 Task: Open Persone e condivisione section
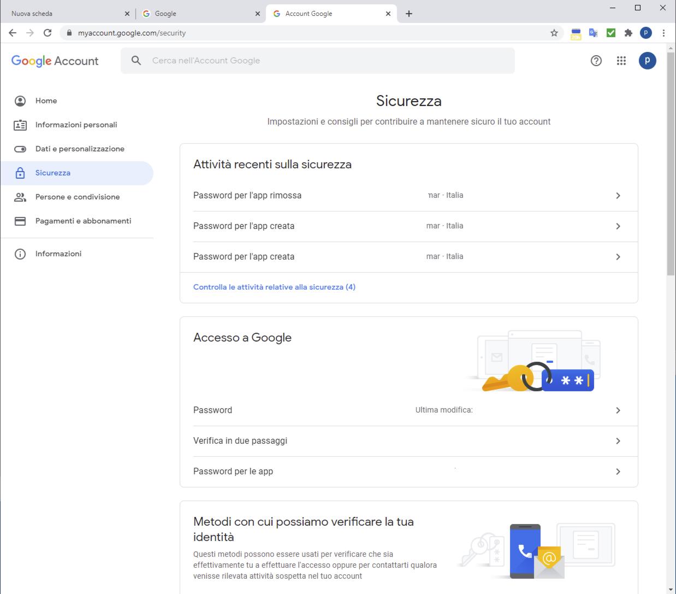click(77, 197)
